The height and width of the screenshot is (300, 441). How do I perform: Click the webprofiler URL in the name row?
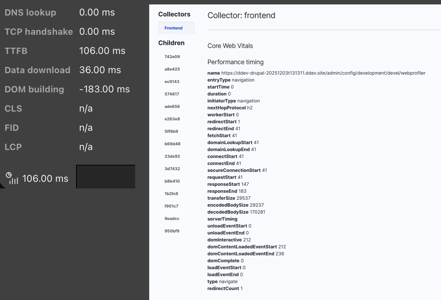pos(323,73)
